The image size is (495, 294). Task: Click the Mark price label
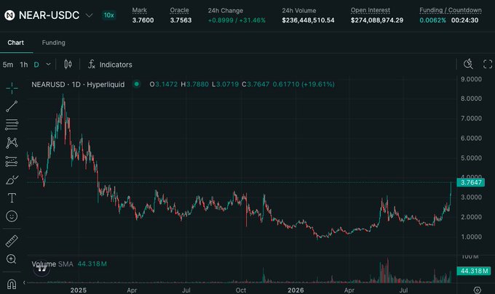tap(139, 10)
